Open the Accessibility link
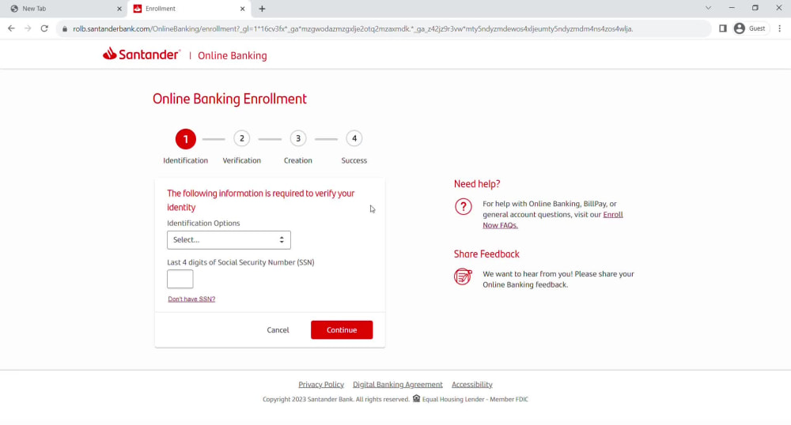This screenshot has width=791, height=425. pos(471,384)
